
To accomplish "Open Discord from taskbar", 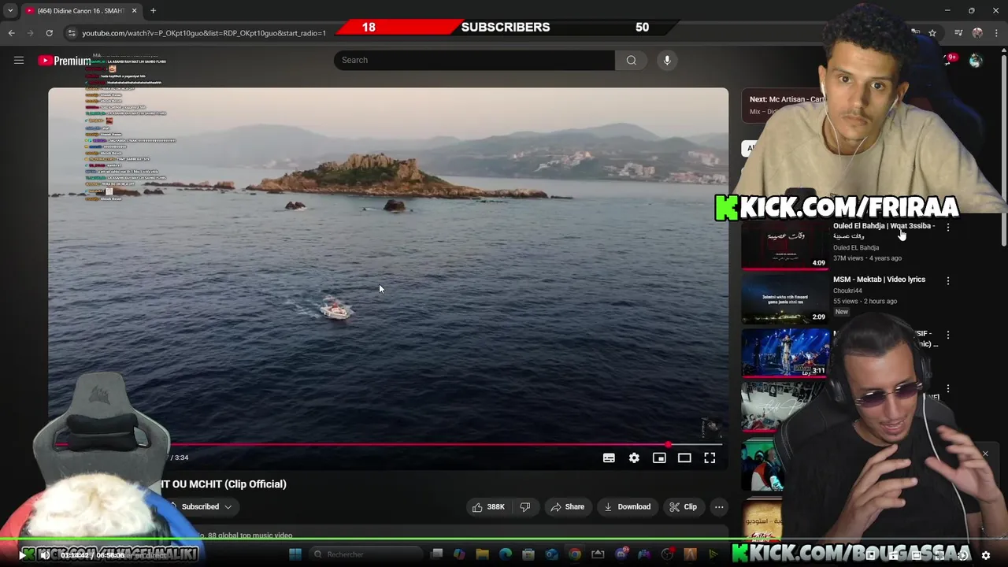I will [621, 554].
